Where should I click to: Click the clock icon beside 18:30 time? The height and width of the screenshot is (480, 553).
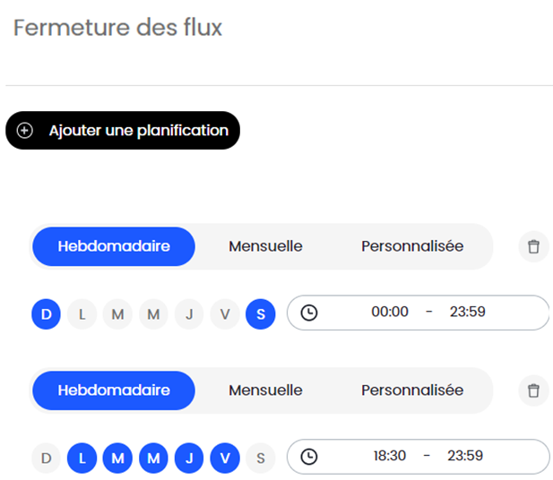click(309, 457)
